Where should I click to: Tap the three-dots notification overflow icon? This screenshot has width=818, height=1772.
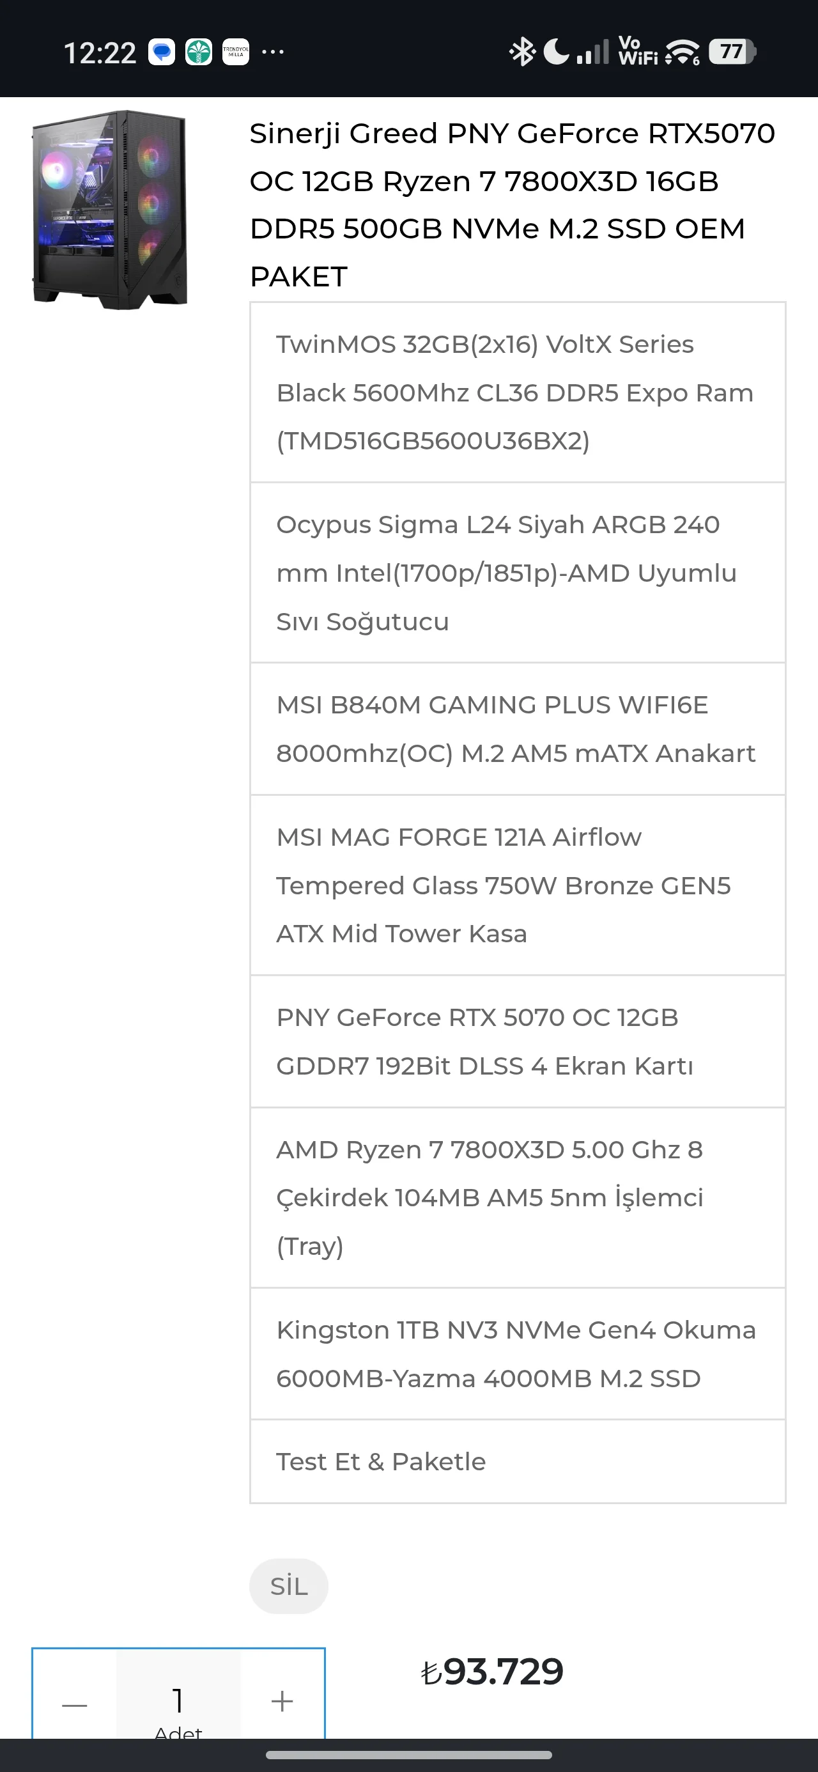click(273, 52)
